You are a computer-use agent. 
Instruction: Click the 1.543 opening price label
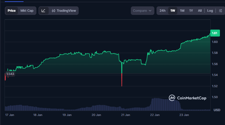[x=10, y=74]
